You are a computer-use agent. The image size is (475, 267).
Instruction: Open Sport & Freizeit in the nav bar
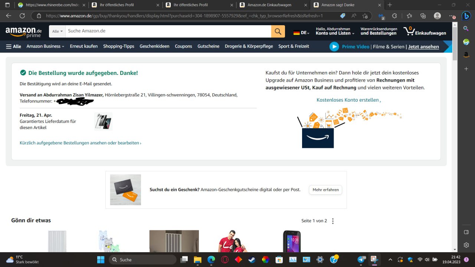tap(294, 46)
